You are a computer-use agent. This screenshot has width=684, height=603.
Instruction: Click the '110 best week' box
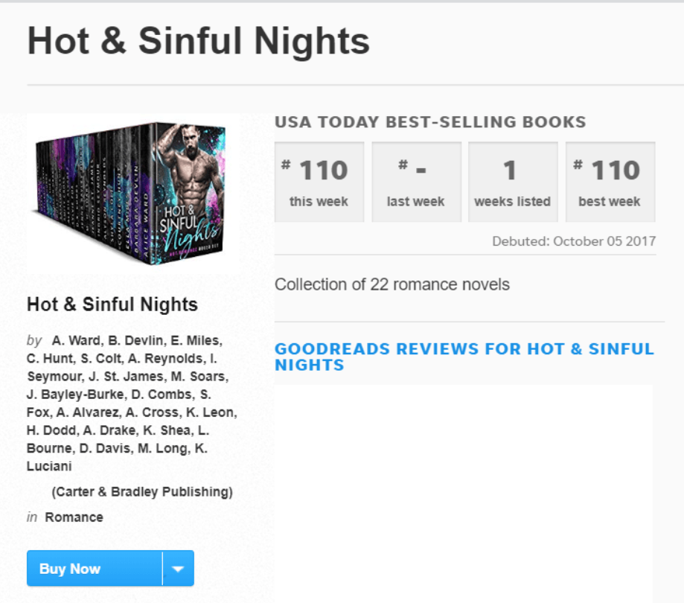[610, 182]
